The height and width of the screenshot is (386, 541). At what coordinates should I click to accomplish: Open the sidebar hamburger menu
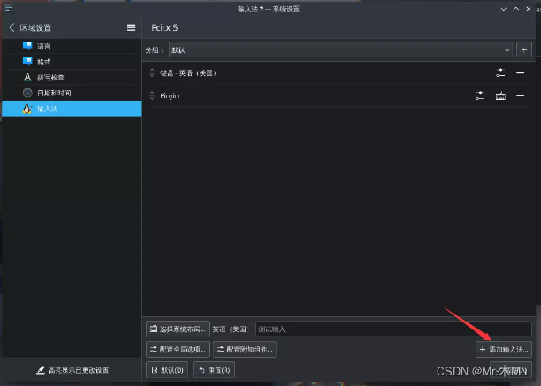click(x=131, y=27)
